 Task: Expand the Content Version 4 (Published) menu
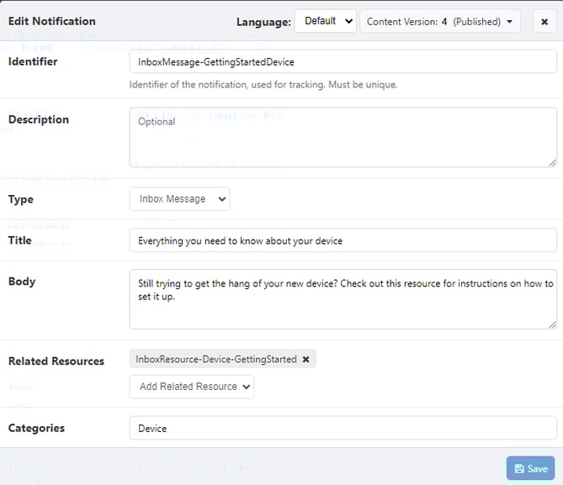point(439,21)
